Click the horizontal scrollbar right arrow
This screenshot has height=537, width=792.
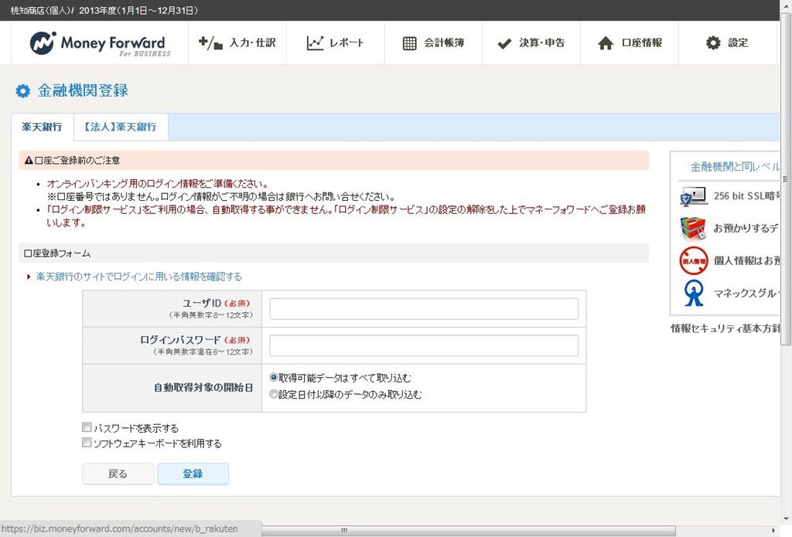coord(773,531)
